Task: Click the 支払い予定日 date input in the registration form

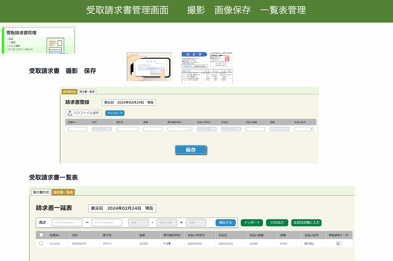Action: (207, 129)
